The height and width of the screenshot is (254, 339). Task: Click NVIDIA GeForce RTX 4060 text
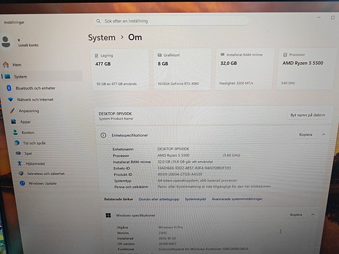coord(179,84)
